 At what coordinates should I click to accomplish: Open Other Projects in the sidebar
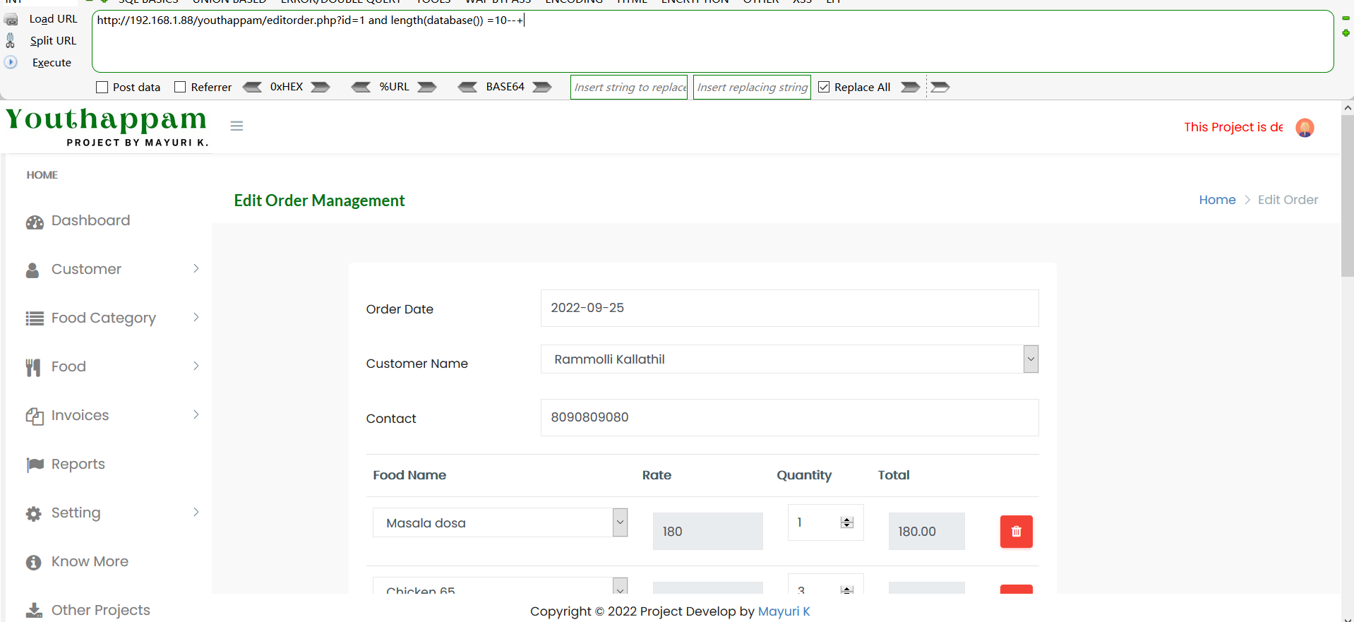tap(101, 610)
